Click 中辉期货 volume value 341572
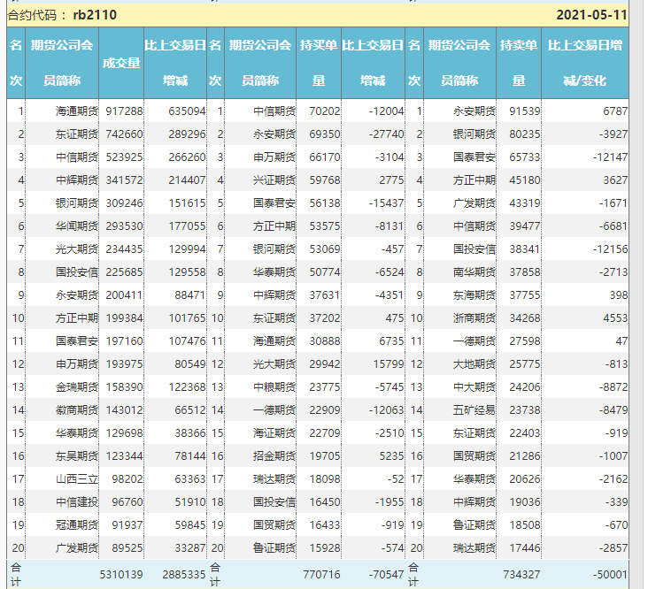The height and width of the screenshot is (589, 648). (x=124, y=180)
